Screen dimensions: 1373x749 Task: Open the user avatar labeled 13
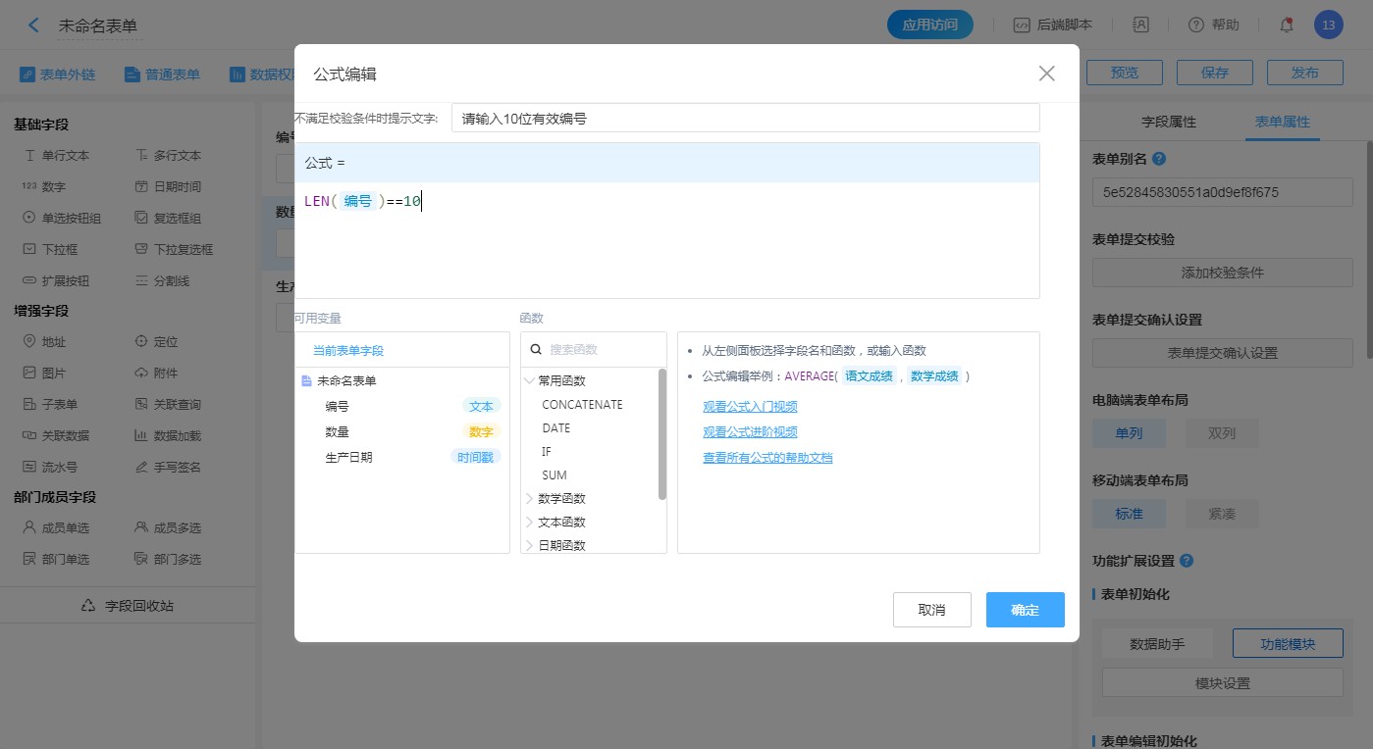(1328, 25)
